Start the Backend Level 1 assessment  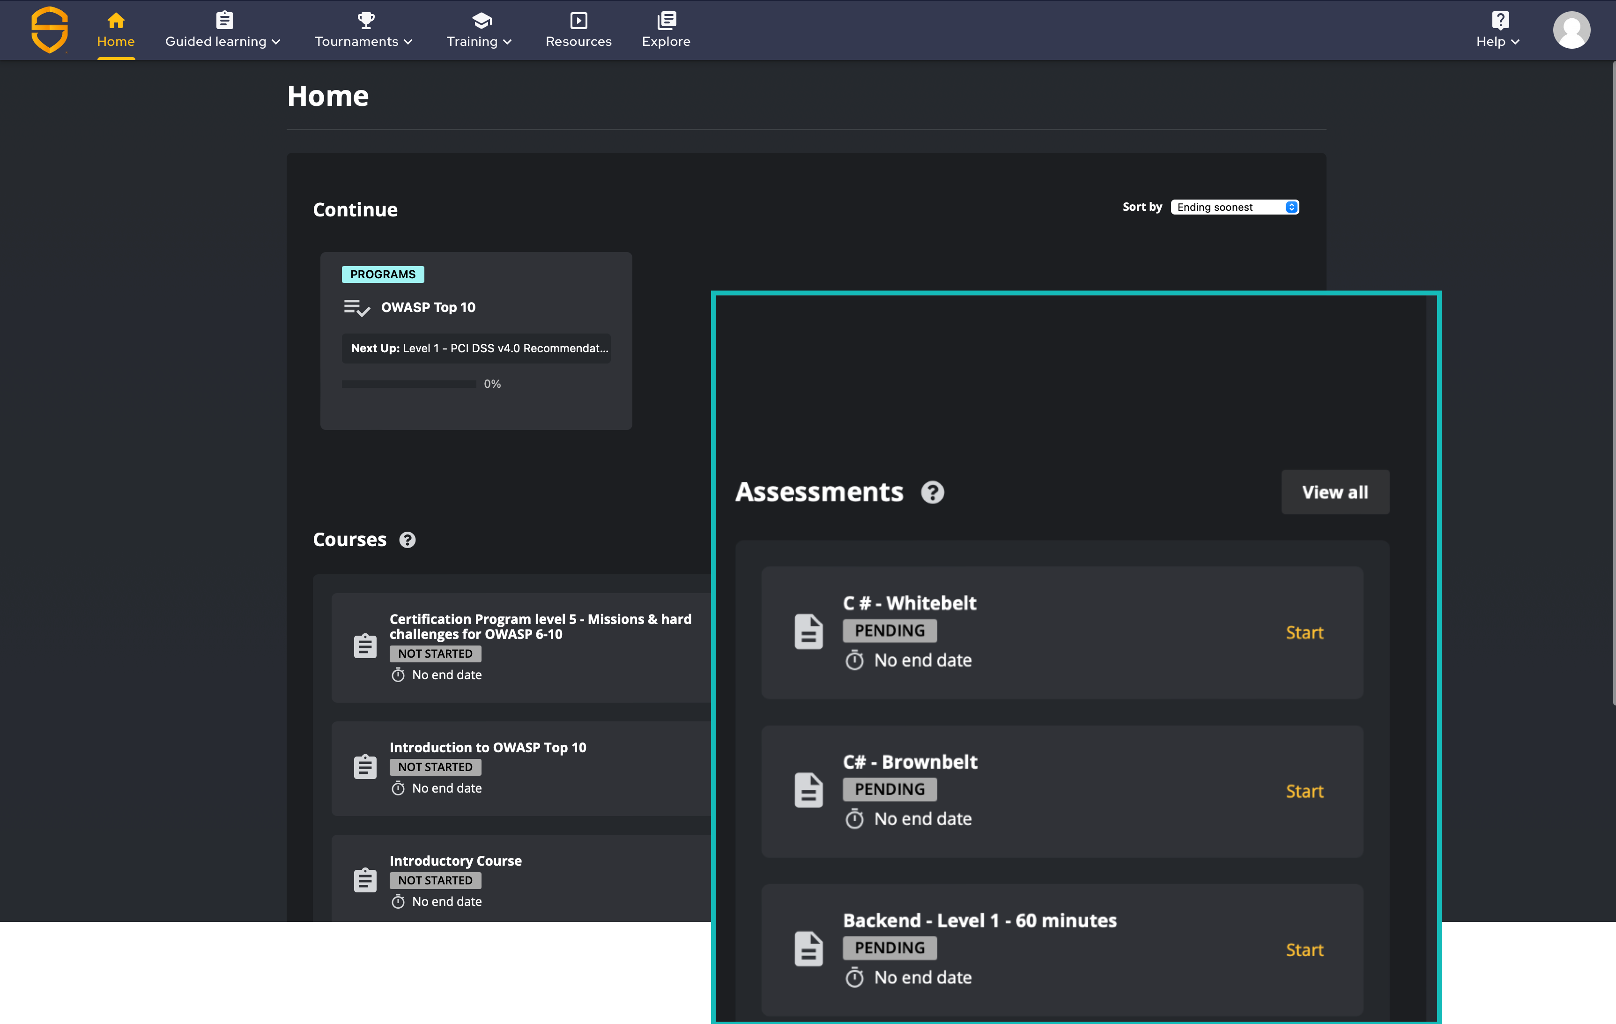1304,950
